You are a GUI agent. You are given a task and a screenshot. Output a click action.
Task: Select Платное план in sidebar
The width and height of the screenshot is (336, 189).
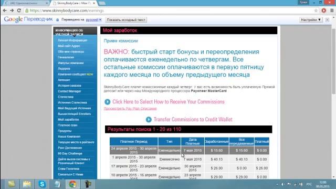68,125
